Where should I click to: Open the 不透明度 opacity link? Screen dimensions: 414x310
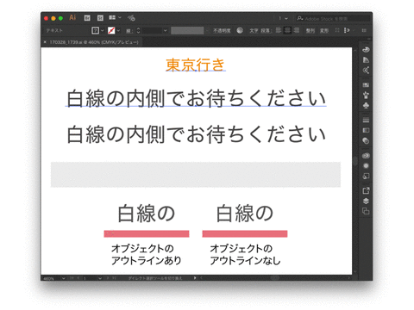[x=222, y=31]
